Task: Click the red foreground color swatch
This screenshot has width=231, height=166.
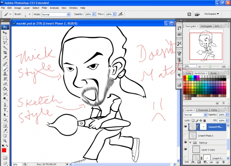Action: click(x=4, y=150)
